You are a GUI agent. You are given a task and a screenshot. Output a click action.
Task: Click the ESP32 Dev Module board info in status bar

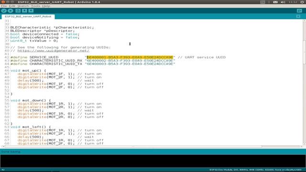coord(255,170)
